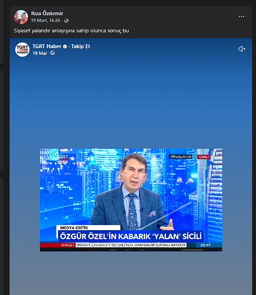The height and width of the screenshot is (295, 256).
Task: Click the globe privacy icon next to 14:46
Action: (66, 20)
